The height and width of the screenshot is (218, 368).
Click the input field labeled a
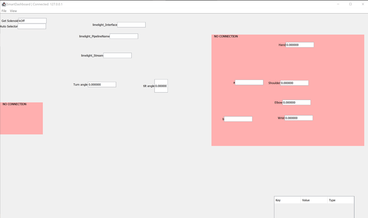pos(249,82)
